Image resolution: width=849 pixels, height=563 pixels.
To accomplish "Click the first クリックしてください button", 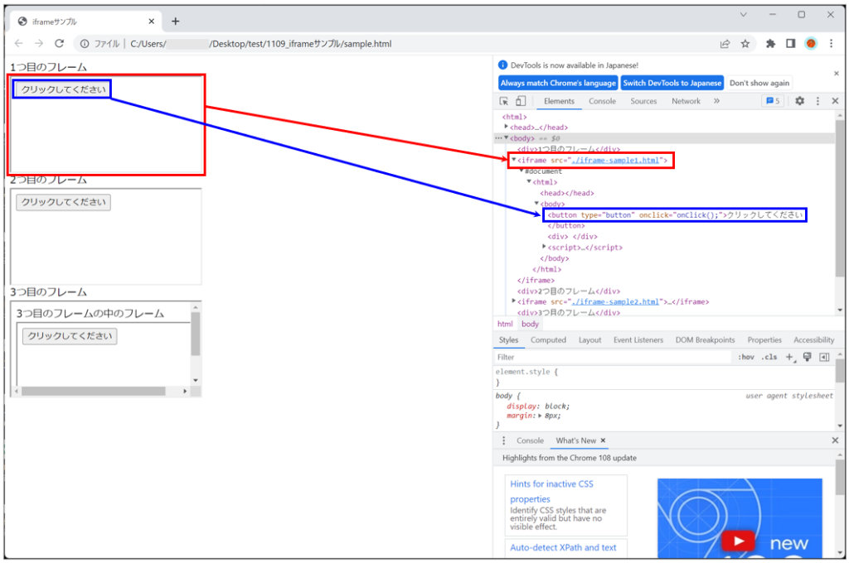I will (62, 87).
